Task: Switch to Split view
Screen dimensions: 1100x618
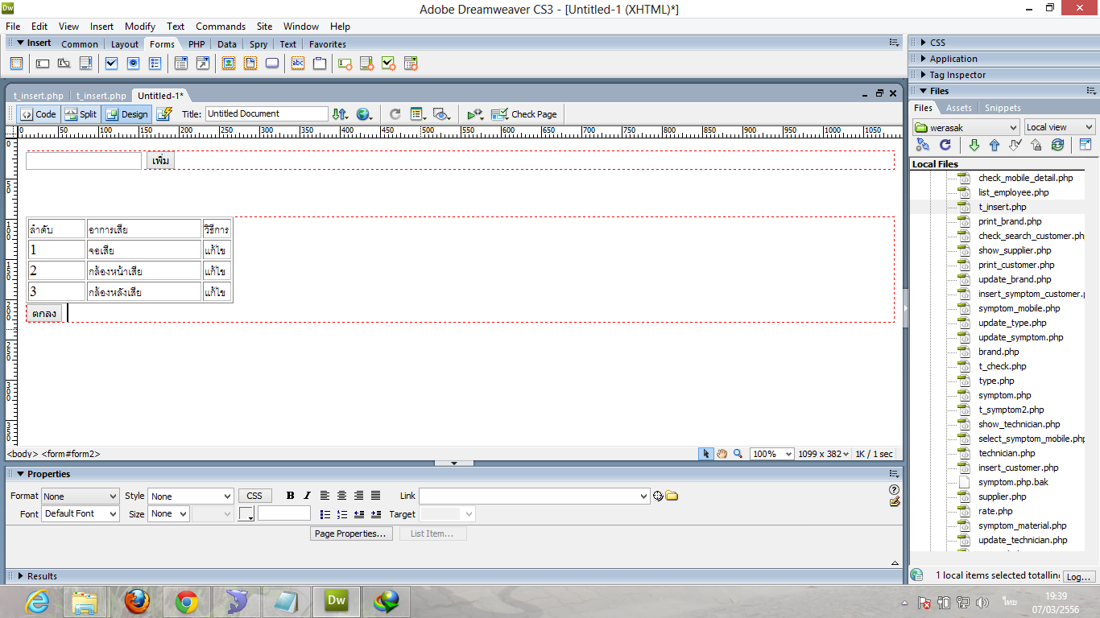Action: [x=81, y=114]
